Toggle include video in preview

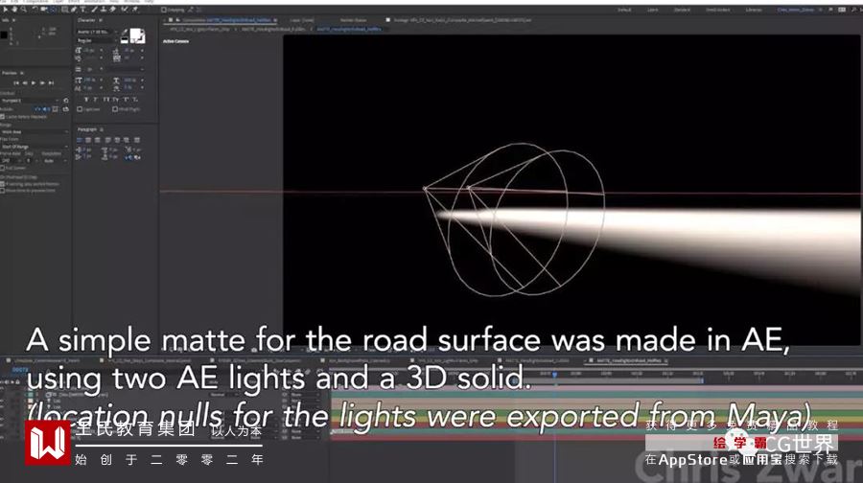pyautogui.click(x=36, y=109)
